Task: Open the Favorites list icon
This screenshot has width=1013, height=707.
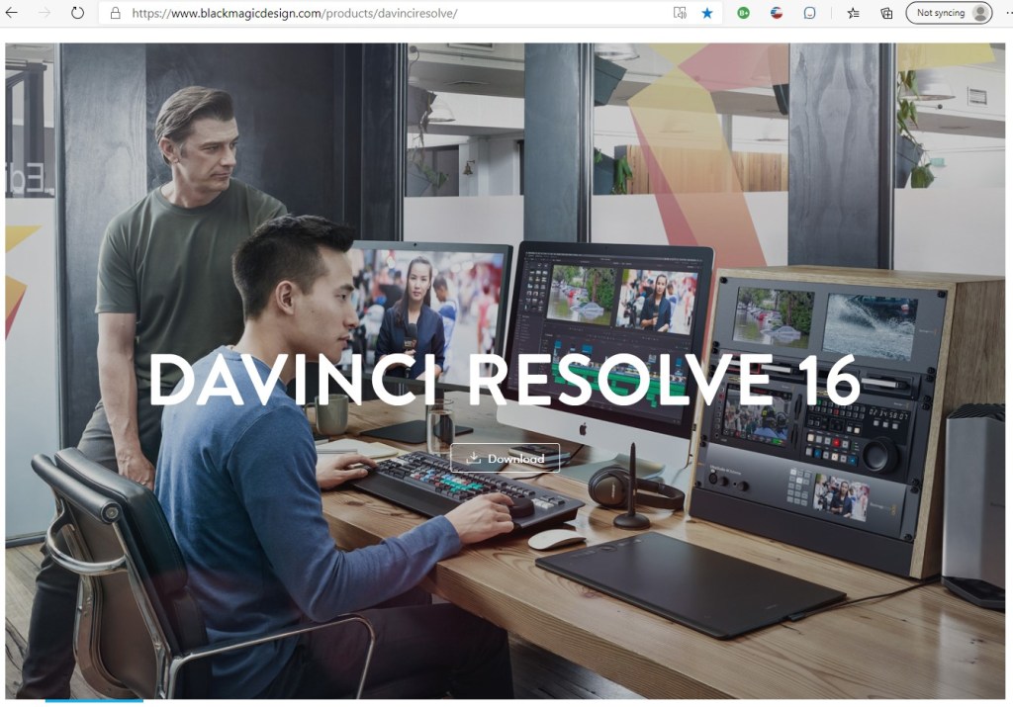Action: point(853,13)
